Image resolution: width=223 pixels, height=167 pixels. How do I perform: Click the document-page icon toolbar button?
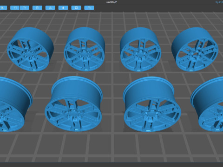pos(37,8)
